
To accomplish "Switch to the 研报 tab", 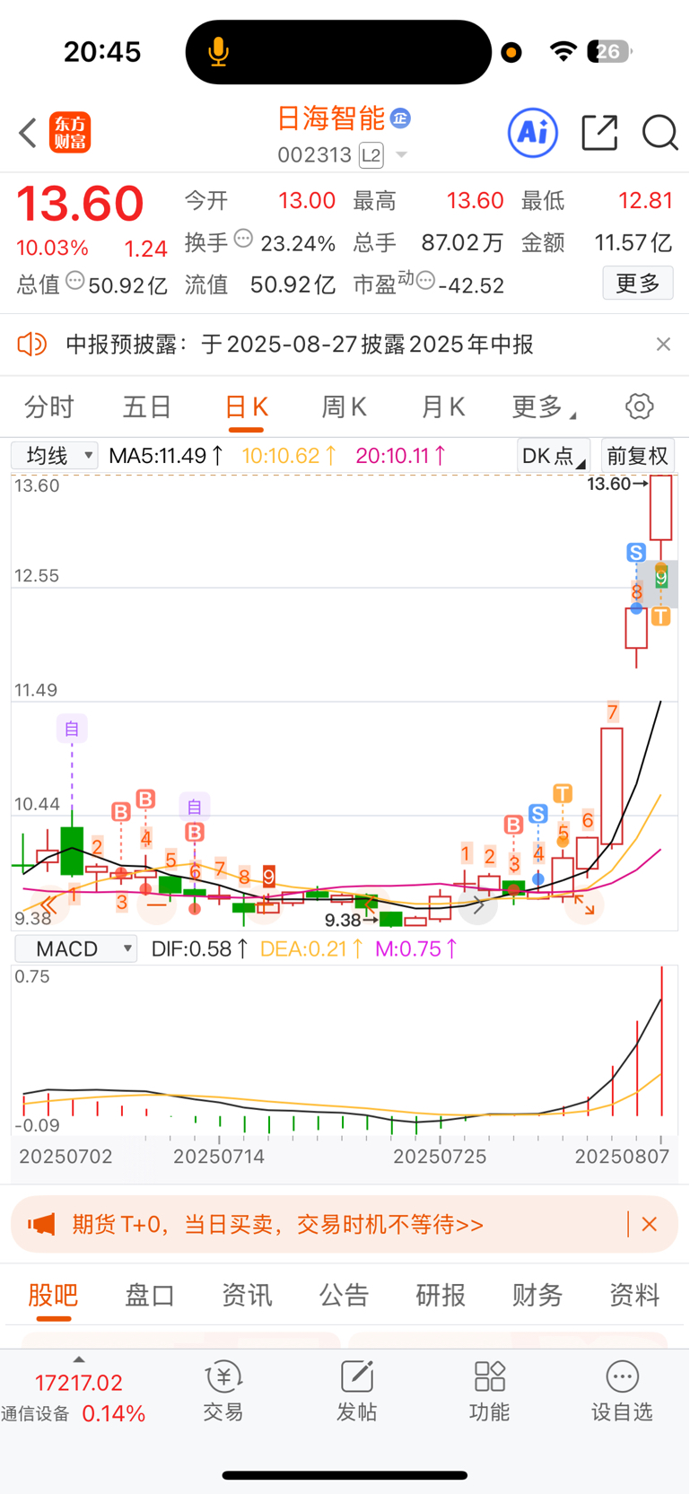I will point(441,1295).
